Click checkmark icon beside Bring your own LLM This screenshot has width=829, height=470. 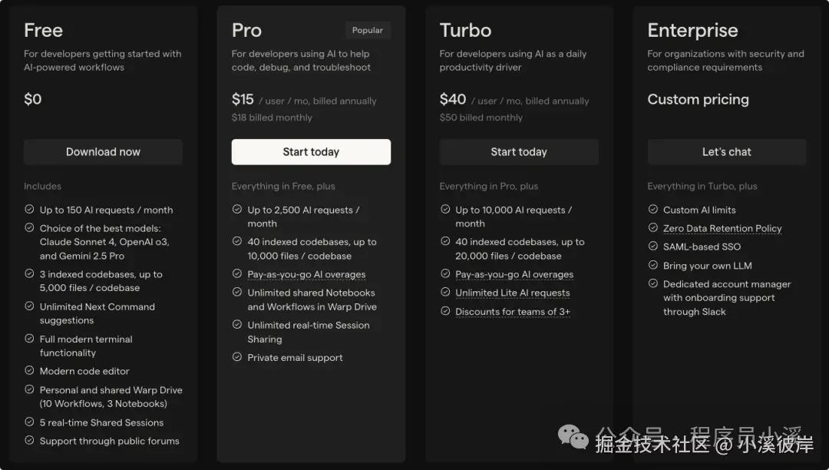point(653,266)
